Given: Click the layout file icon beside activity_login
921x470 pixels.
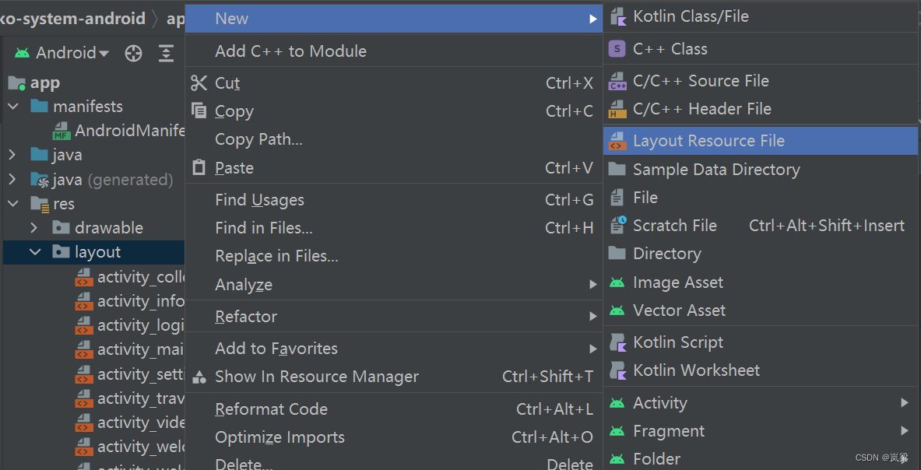Looking at the screenshot, I should pos(86,324).
